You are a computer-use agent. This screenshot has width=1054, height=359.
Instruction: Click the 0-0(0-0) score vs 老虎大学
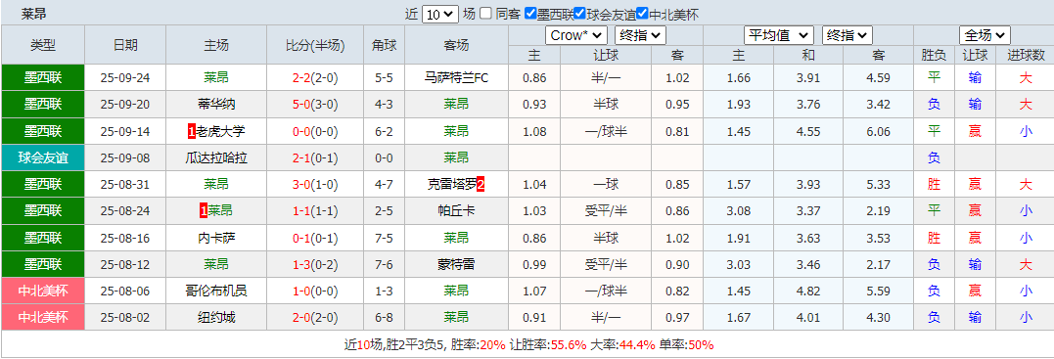click(315, 131)
